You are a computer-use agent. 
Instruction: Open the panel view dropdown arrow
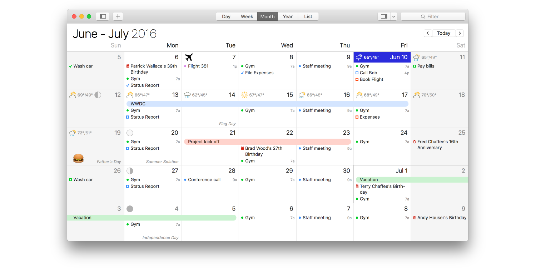393,16
